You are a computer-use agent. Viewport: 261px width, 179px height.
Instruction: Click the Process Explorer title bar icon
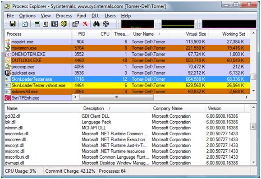click(7, 6)
